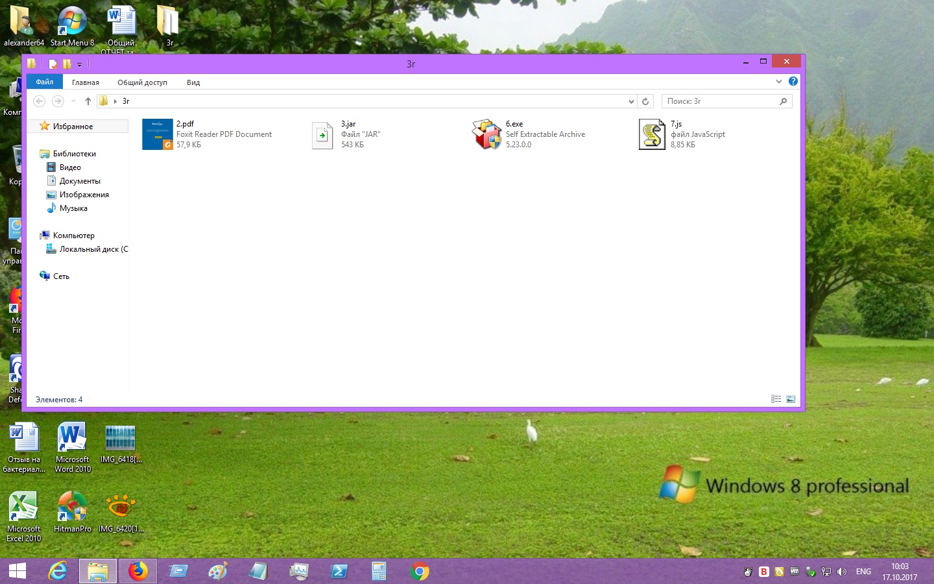Click the Properties icon in quick access toolbar
This screenshot has height=584, width=934.
(53, 64)
